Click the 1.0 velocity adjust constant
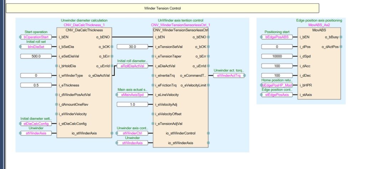365x169 pixels. pyautogui.click(x=132, y=104)
